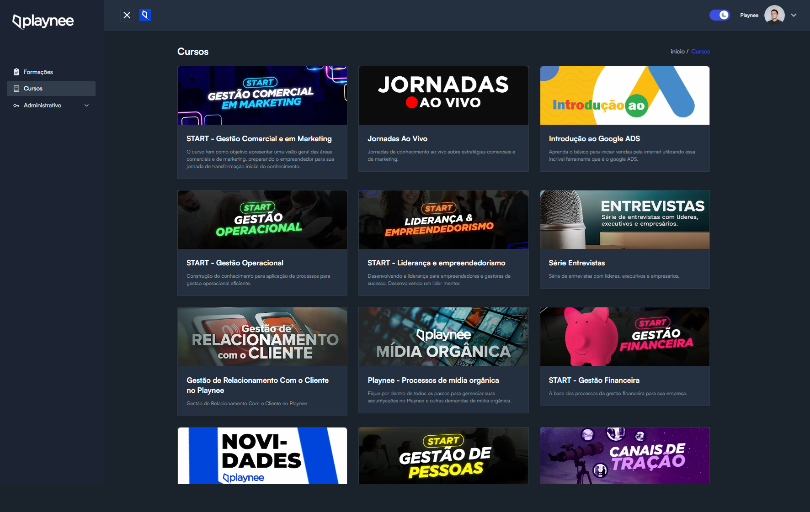Open Administrativo menu item
The height and width of the screenshot is (512, 810).
point(51,106)
